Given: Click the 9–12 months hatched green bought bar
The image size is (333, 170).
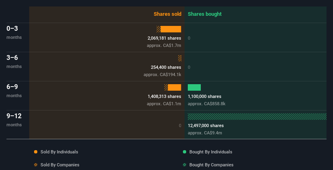Looking at the screenshot, I should point(257,117).
